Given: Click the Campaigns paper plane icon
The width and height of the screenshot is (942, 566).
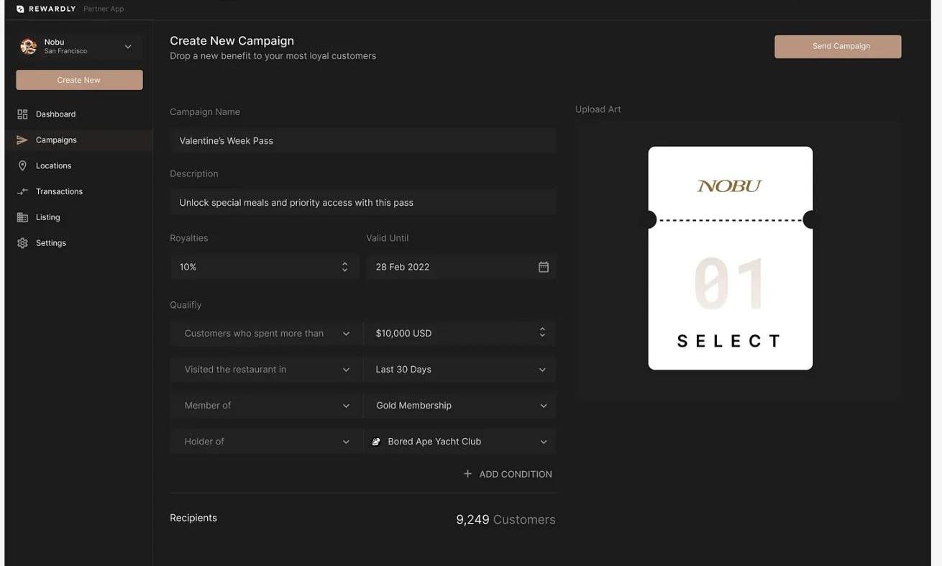Looking at the screenshot, I should [22, 140].
